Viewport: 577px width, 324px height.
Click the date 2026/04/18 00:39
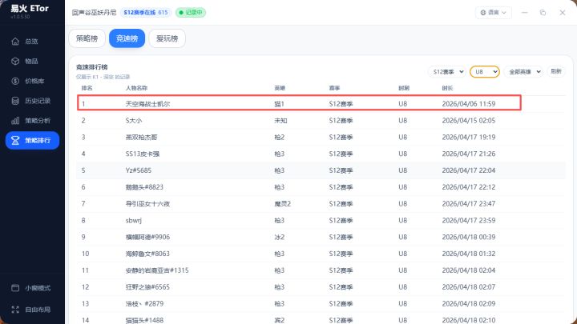click(x=469, y=237)
